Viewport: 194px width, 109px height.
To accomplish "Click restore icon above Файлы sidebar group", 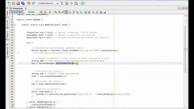I will click(x=7, y=8).
